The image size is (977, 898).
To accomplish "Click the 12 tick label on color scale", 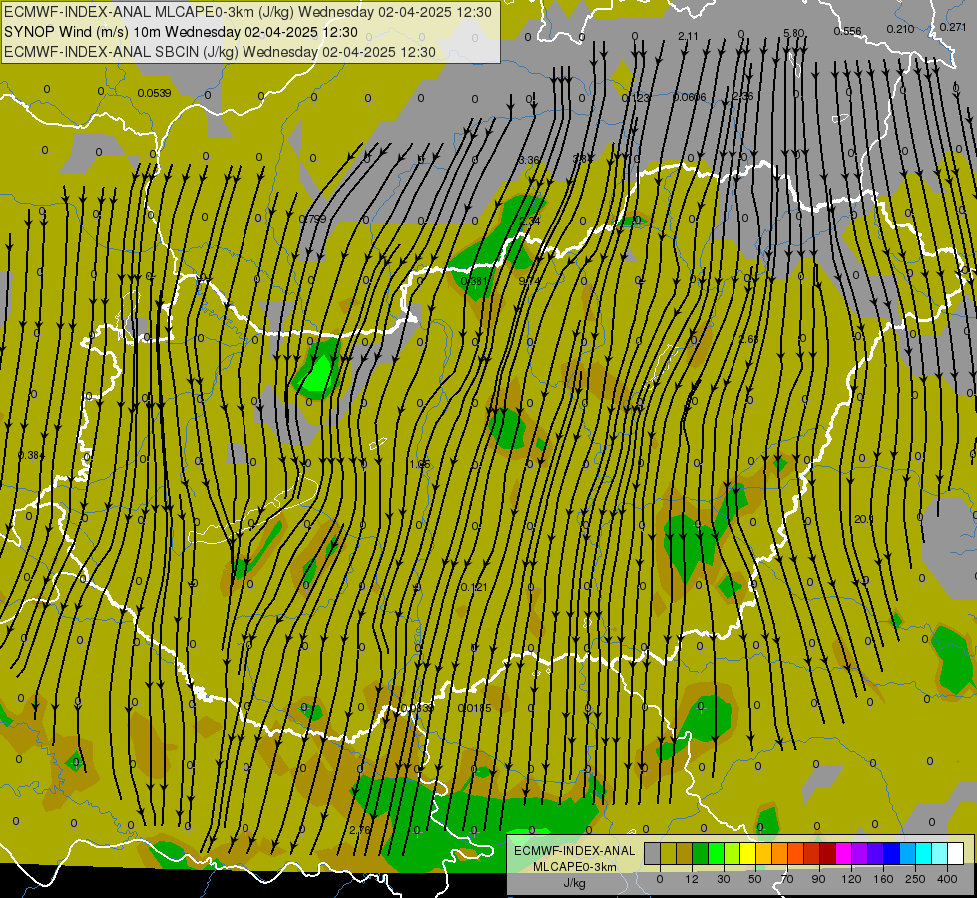I will pyautogui.click(x=692, y=879).
